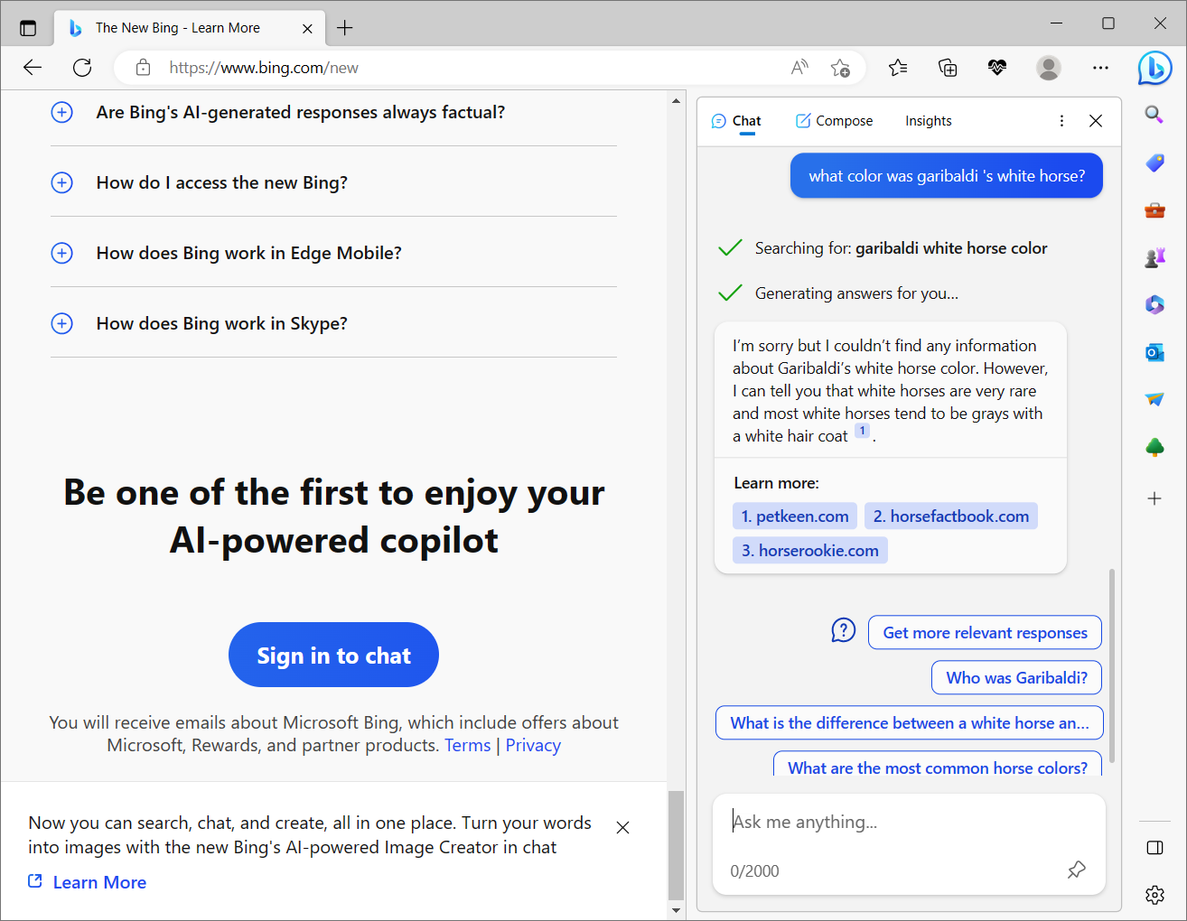
Task: Click the page scrollbar up arrow
Action: 676,100
